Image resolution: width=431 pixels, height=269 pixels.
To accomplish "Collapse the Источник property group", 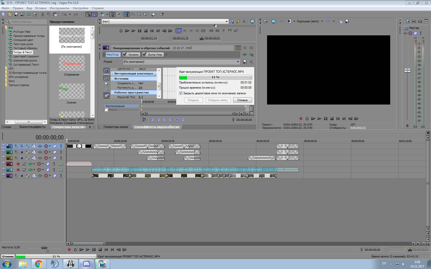I will 112,79.
